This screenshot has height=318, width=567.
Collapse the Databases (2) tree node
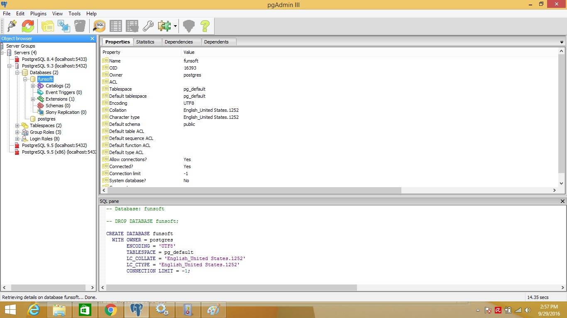pos(17,72)
